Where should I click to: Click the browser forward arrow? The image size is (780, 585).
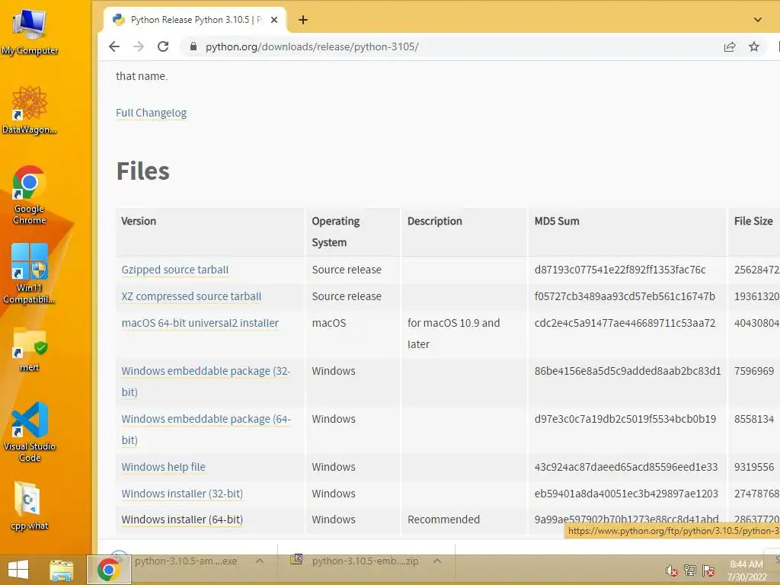(x=139, y=46)
